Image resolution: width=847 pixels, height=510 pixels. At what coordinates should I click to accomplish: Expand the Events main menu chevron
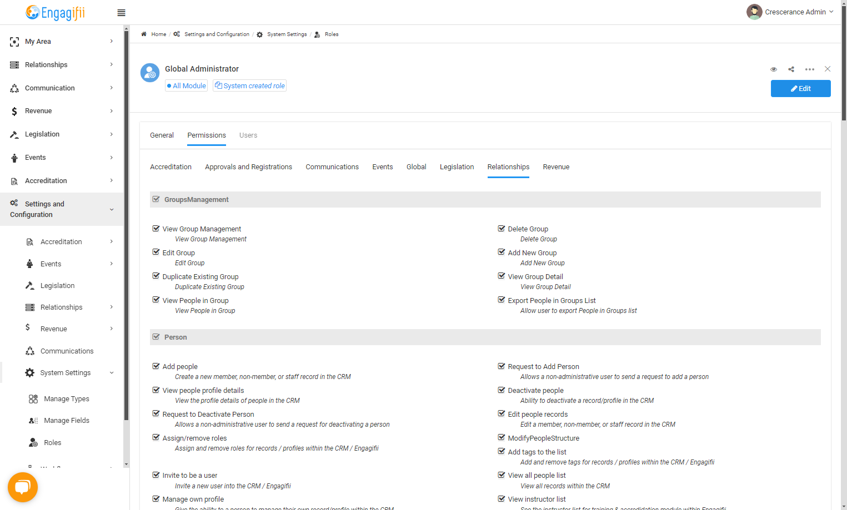click(x=112, y=158)
